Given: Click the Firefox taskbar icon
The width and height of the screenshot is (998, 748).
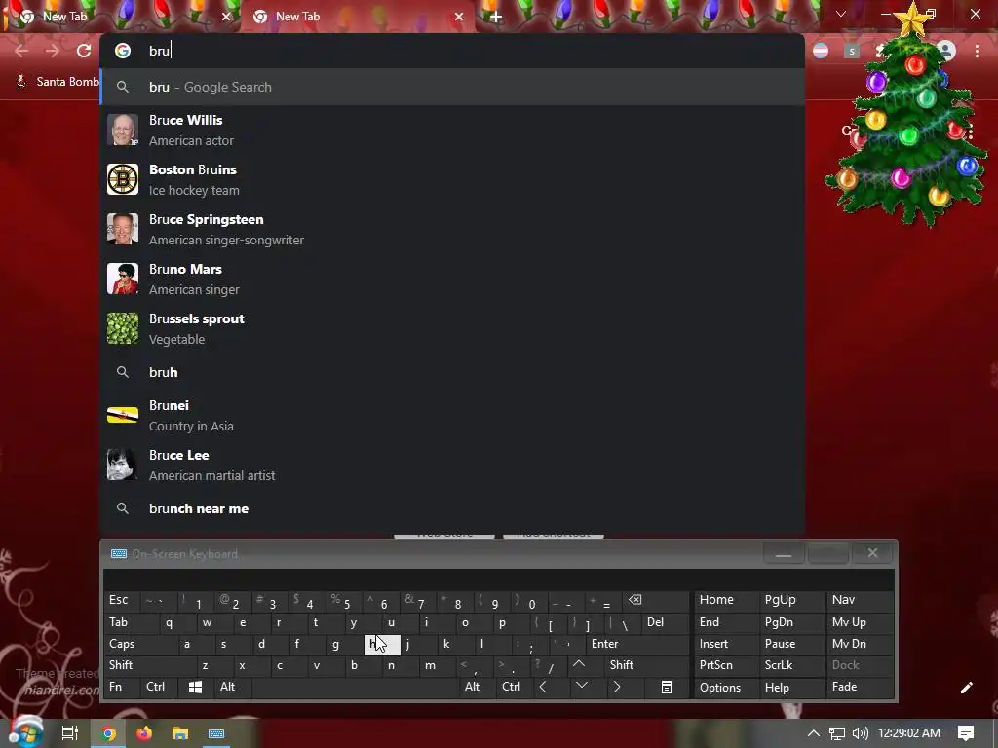Looking at the screenshot, I should pos(144,733).
